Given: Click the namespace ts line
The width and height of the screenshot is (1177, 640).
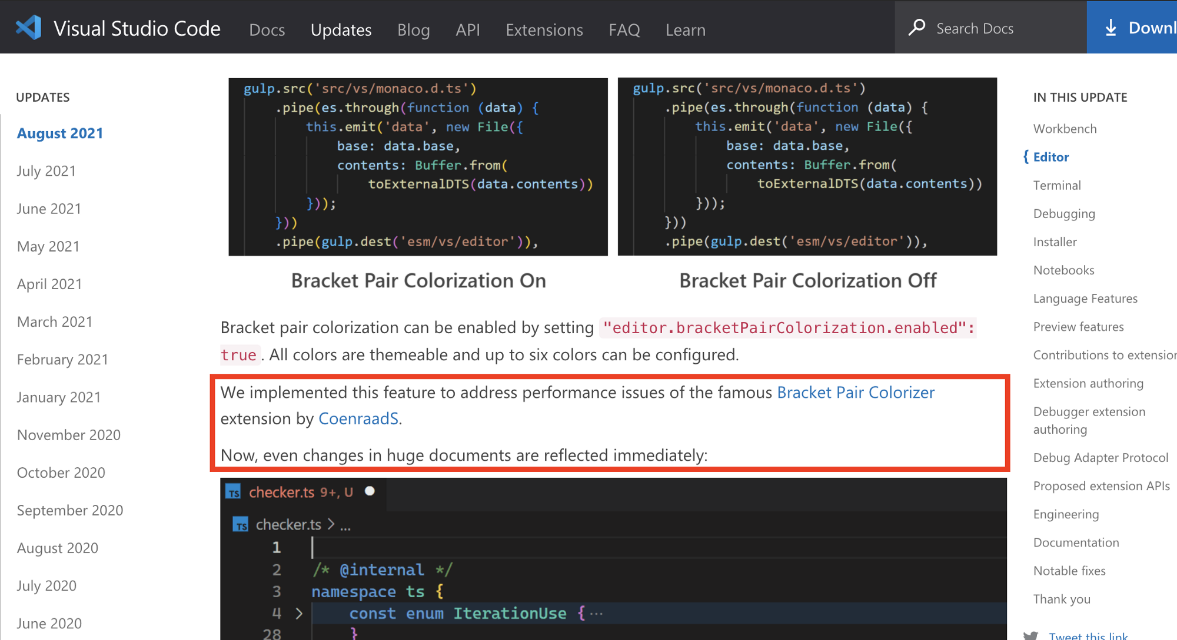Looking at the screenshot, I should [377, 591].
